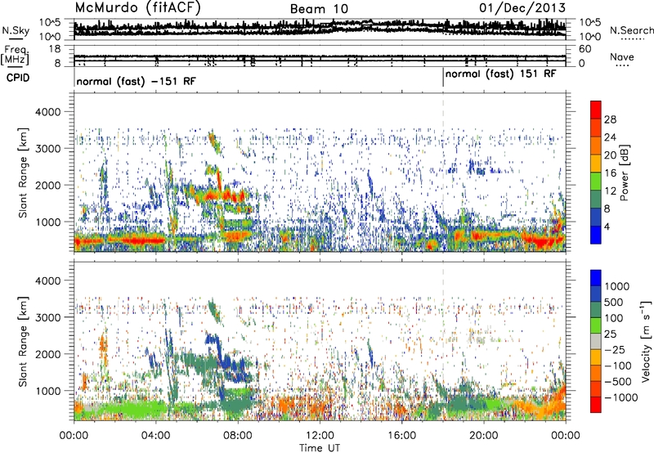Click the Beam 10 heading
This screenshot has height=453, width=654.
319,9
